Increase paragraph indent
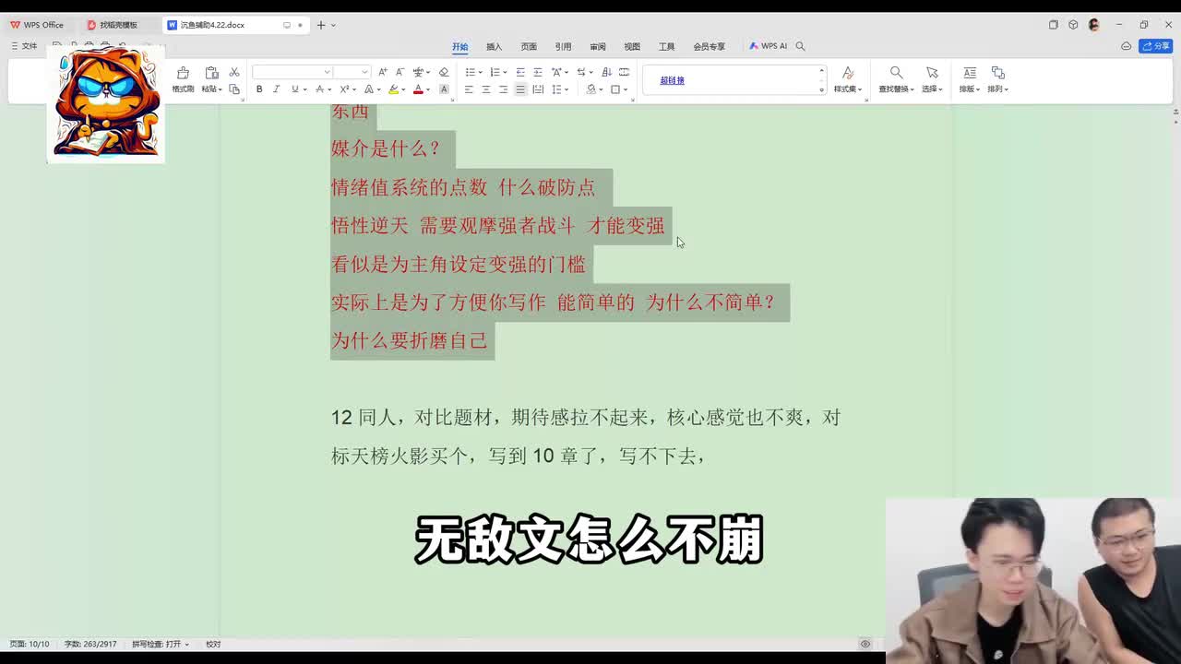 (538, 72)
